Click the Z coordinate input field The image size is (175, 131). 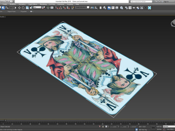(133, 127)
